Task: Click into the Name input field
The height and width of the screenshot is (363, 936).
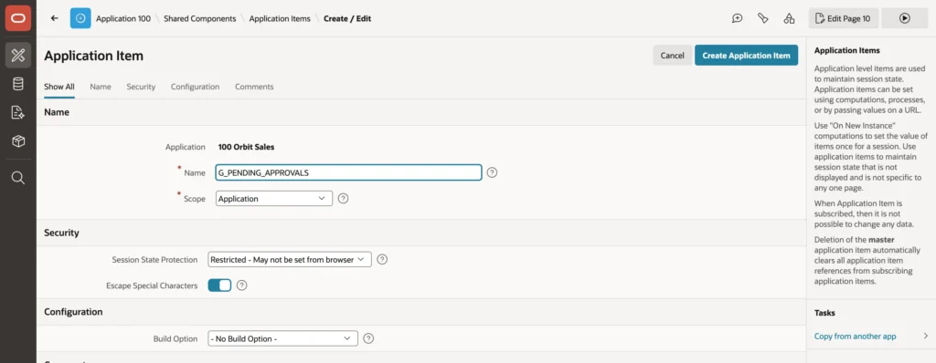Action: pyautogui.click(x=348, y=172)
